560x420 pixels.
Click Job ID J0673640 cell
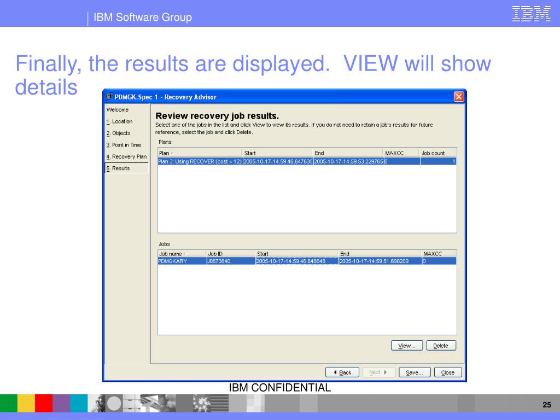coord(231,261)
